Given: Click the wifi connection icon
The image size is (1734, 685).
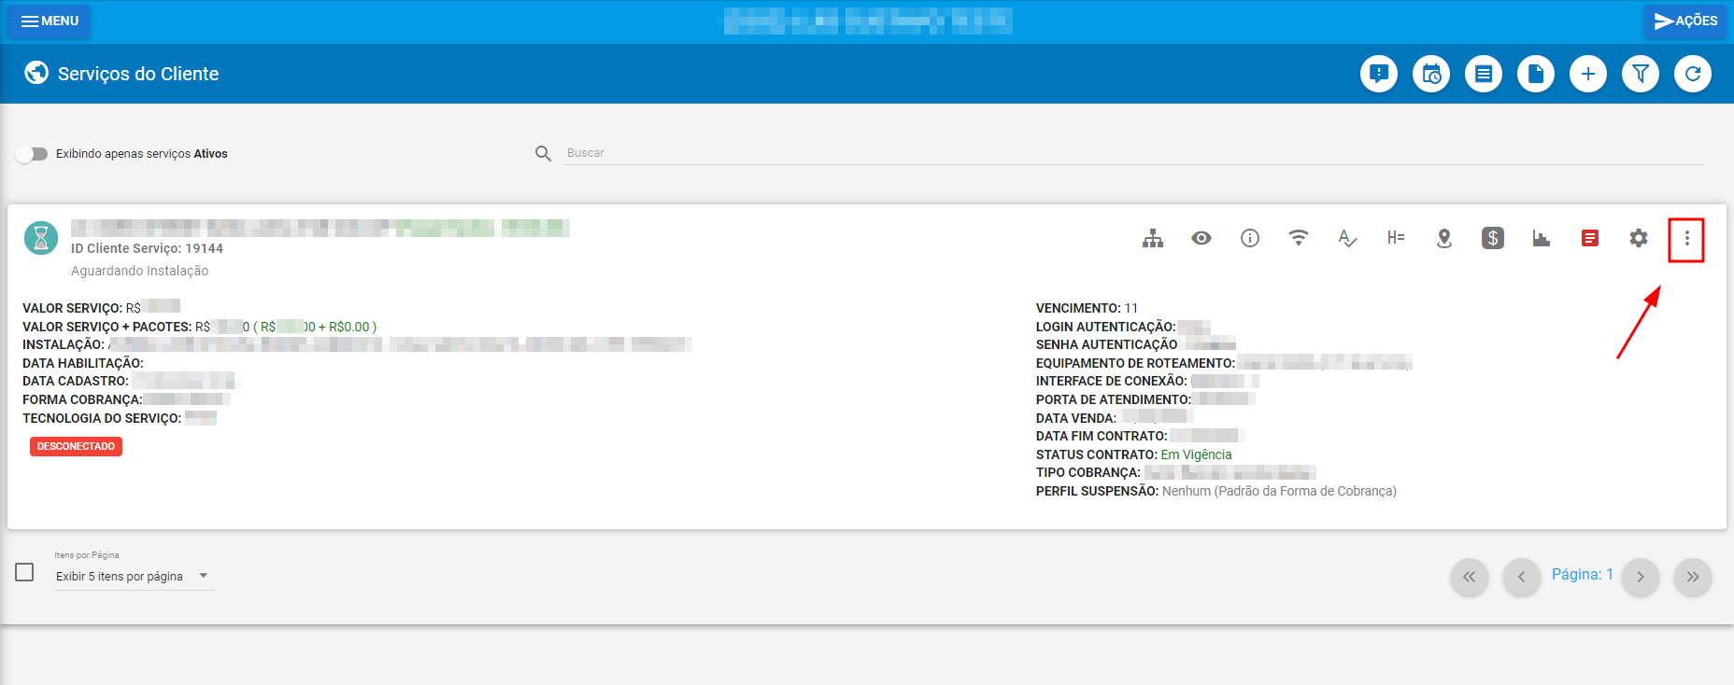Looking at the screenshot, I should tap(1299, 238).
